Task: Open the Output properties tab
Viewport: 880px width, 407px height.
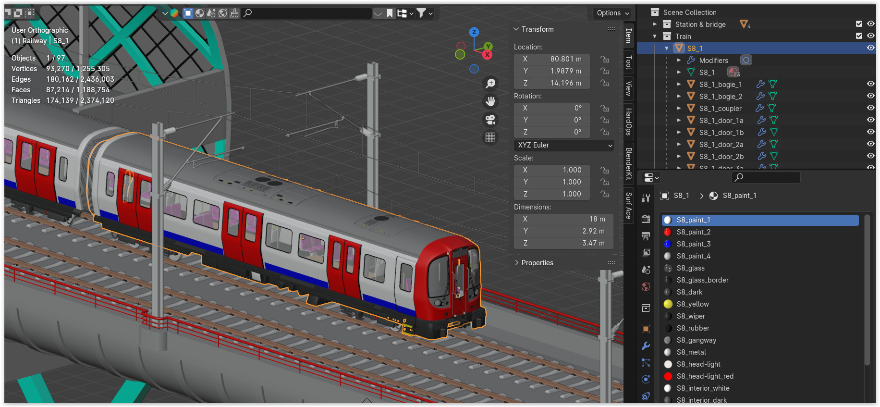Action: pos(646,235)
